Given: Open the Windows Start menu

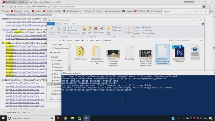Looking at the screenshot, I should coord(3,118).
